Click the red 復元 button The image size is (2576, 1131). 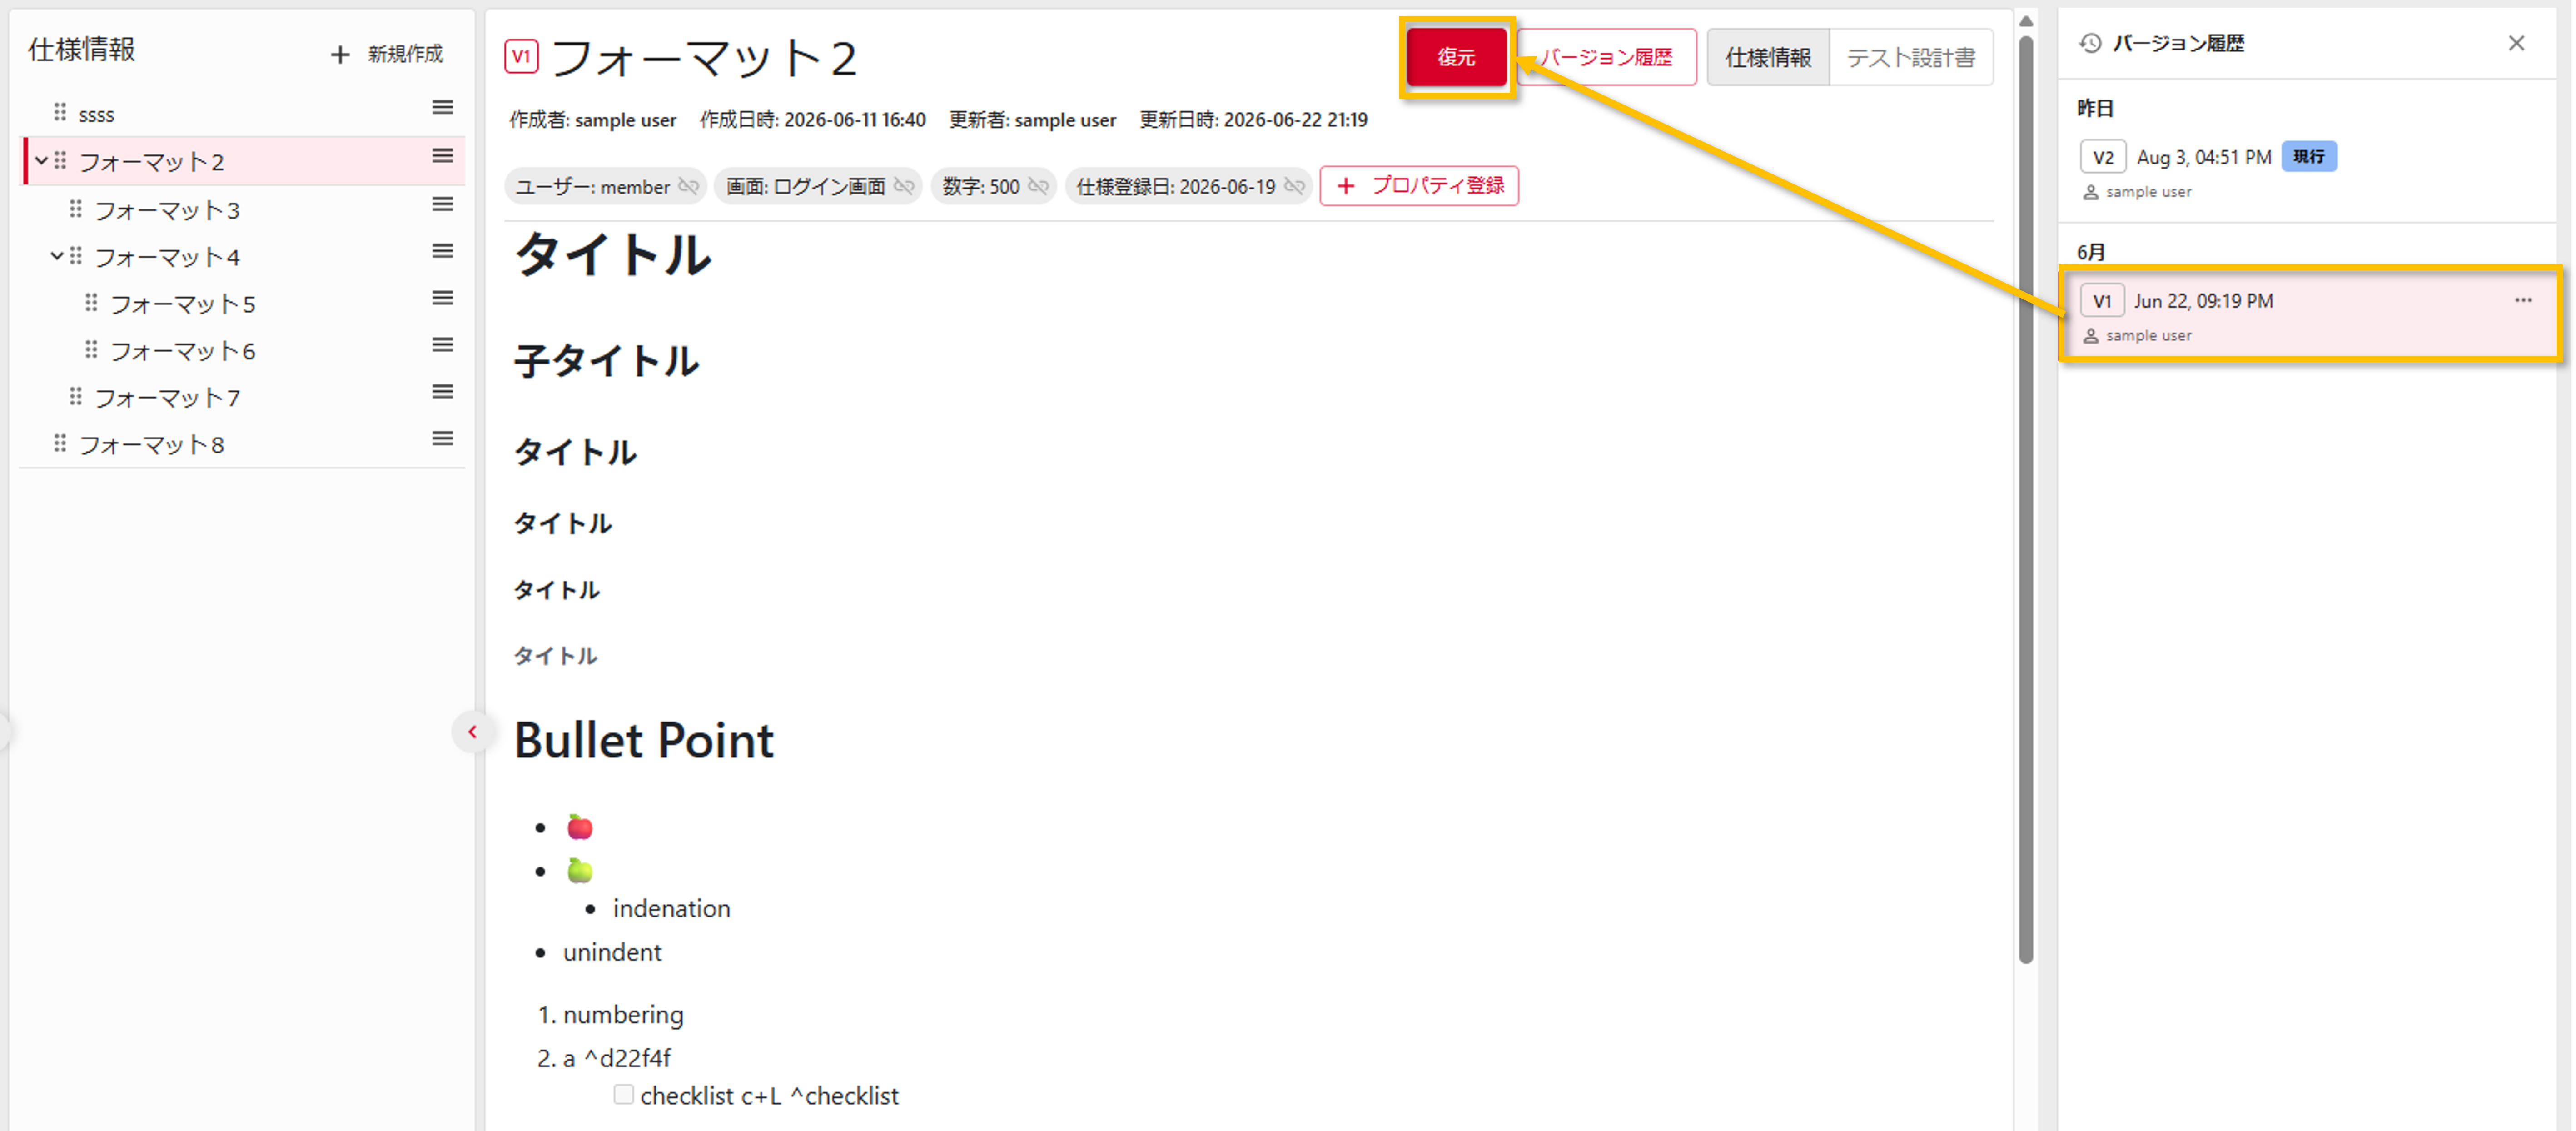point(1456,57)
